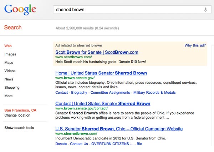The width and height of the screenshot is (214, 152).
Task: Open Shopping results
Action: click(x=12, y=87)
